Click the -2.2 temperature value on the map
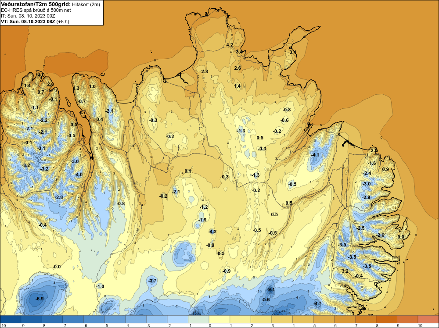439x328 pixels. tap(43, 120)
